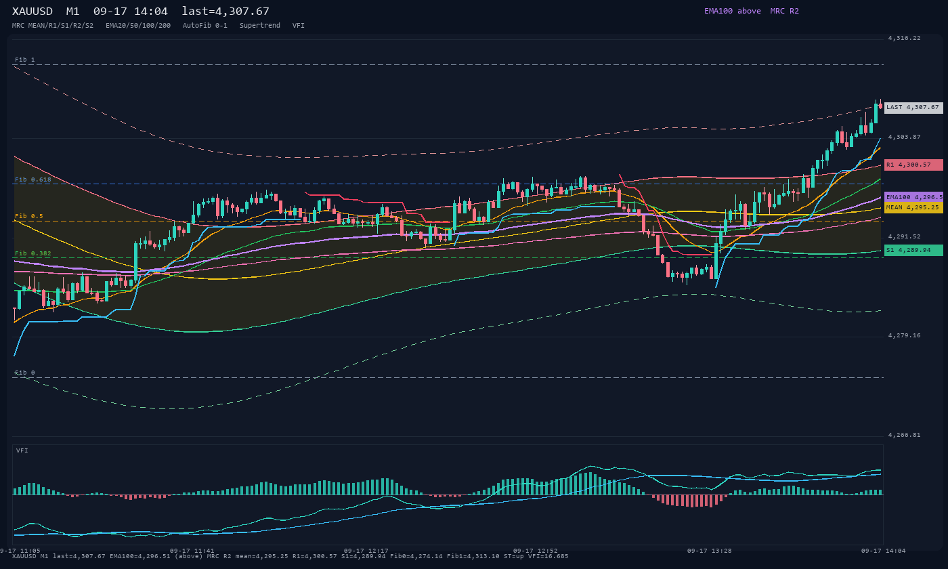
Task: Click the header timestamp 09-17 14:04
Action: 131,12
